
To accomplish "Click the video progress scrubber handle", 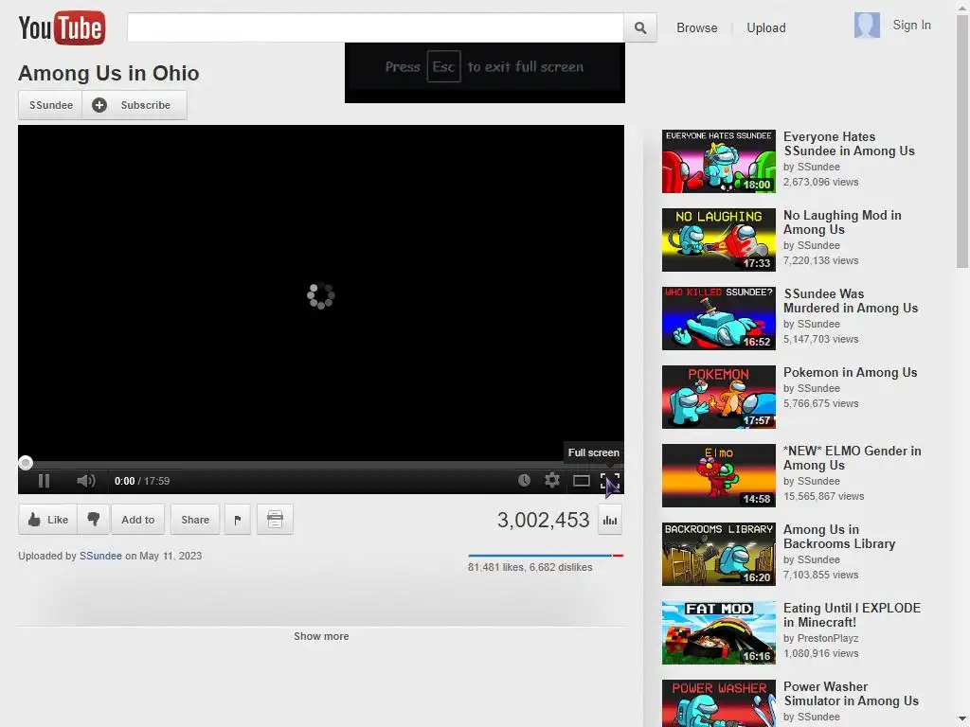I will pyautogui.click(x=26, y=462).
